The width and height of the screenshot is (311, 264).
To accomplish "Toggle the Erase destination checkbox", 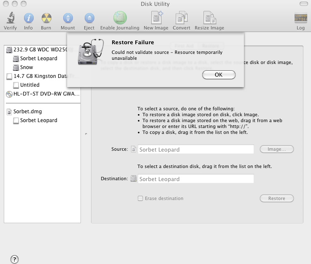I will coord(140,198).
